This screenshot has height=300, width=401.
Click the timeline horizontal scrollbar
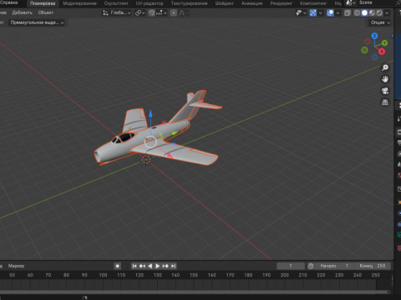point(195,292)
